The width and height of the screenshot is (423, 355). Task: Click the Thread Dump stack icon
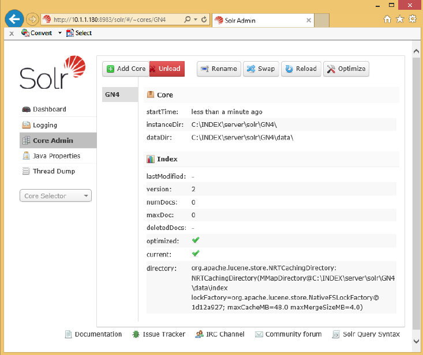(x=26, y=171)
